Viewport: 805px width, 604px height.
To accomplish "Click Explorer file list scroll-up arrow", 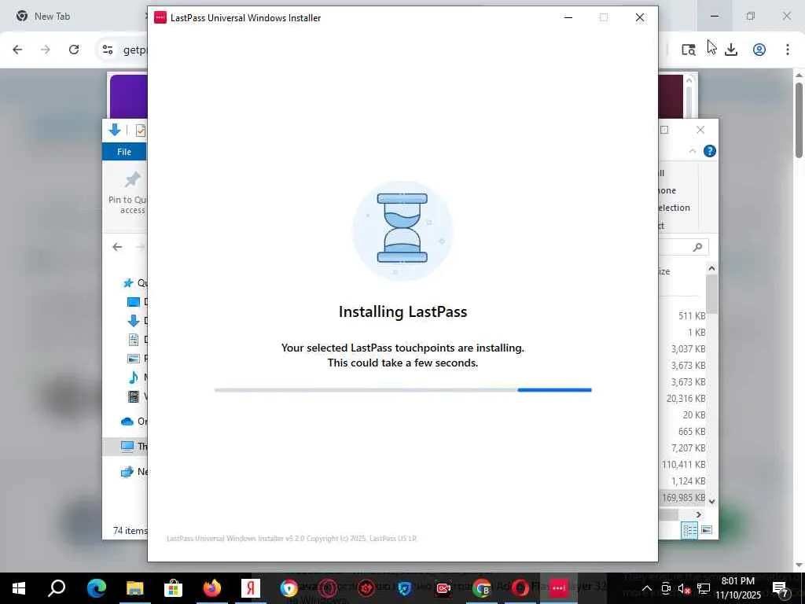I will [x=711, y=268].
